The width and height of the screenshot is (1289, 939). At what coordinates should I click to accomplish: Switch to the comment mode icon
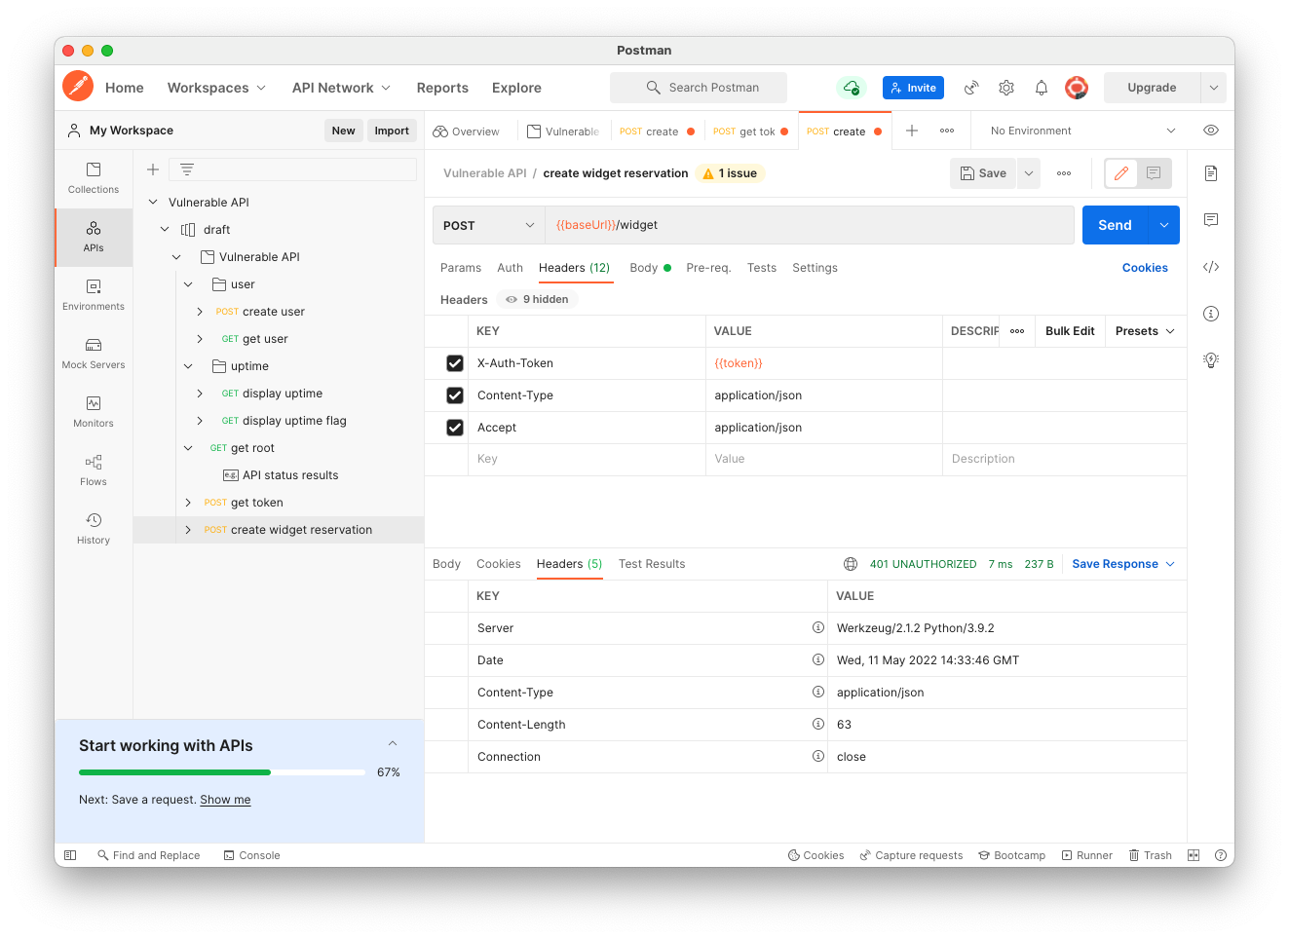(x=1154, y=173)
